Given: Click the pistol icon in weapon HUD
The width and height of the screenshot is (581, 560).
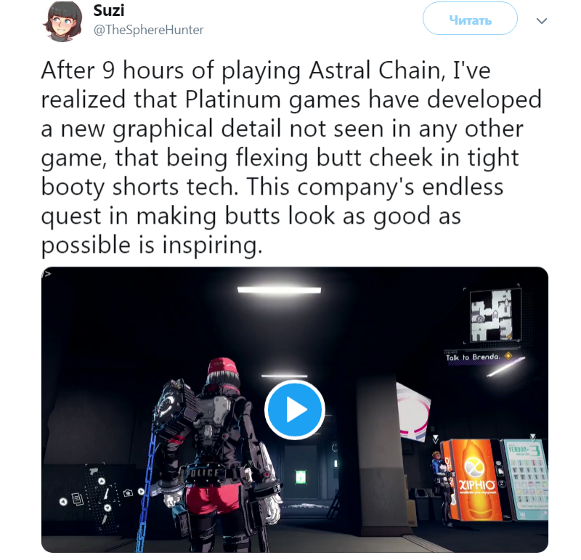Looking at the screenshot, I should (94, 471).
